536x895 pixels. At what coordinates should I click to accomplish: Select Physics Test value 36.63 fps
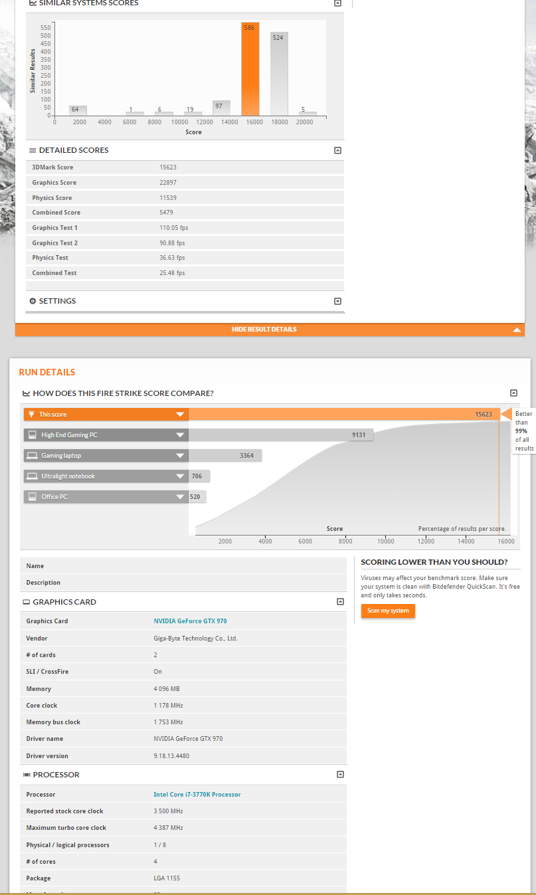[173, 258]
